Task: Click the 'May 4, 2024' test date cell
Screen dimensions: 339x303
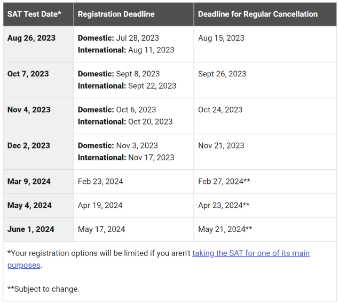Action: [x=29, y=205]
